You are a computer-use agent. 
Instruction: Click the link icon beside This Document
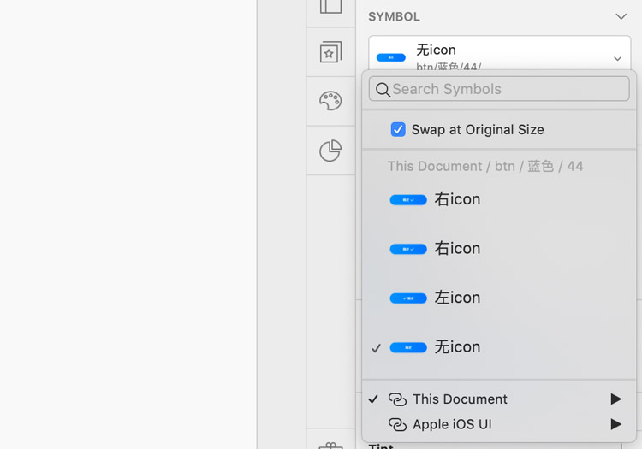click(397, 399)
